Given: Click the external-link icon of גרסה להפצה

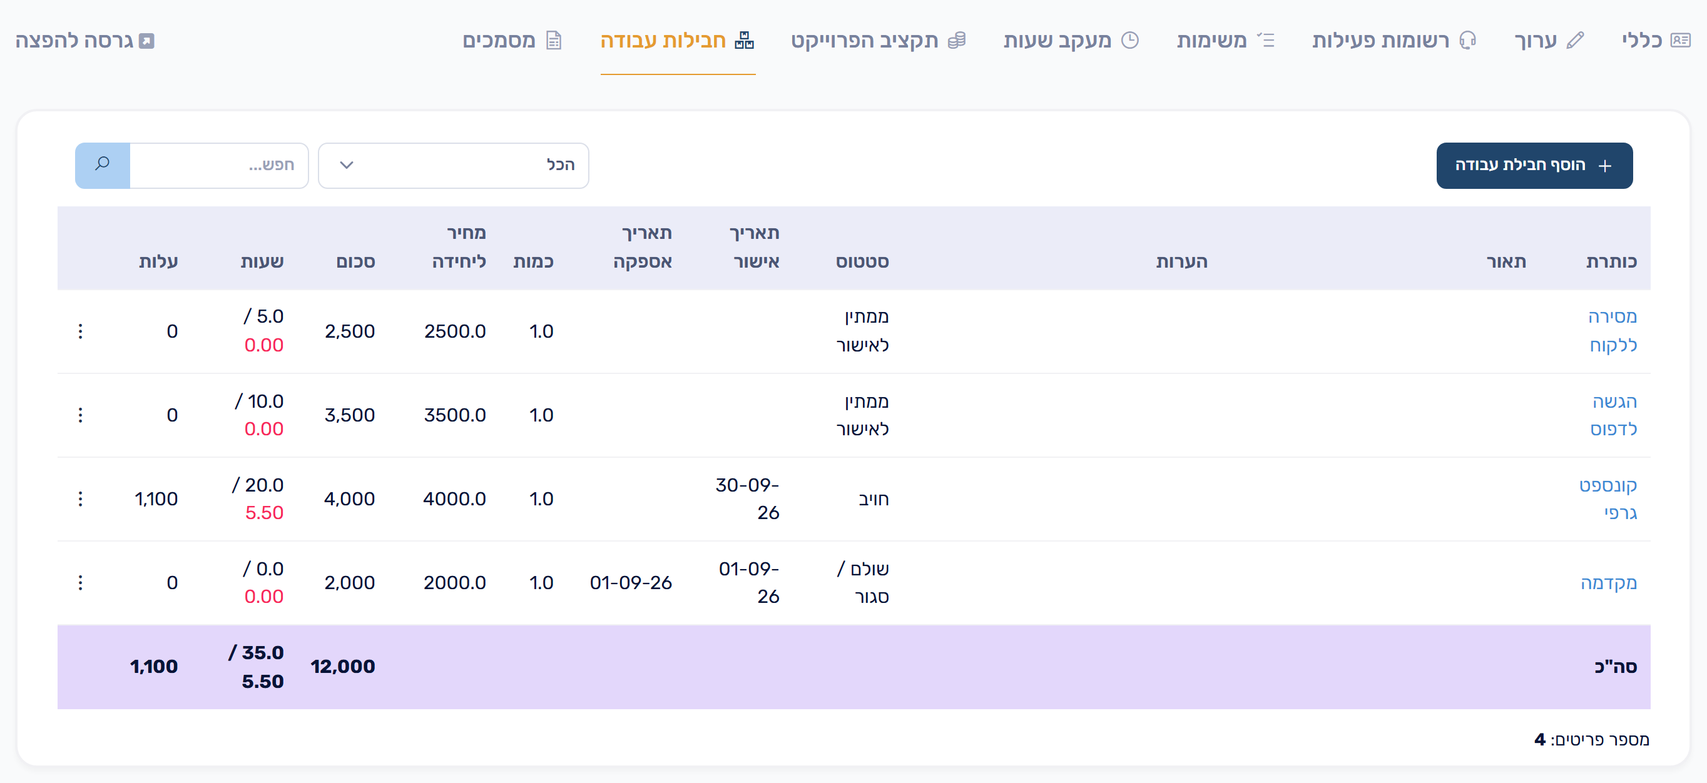Looking at the screenshot, I should click(146, 41).
